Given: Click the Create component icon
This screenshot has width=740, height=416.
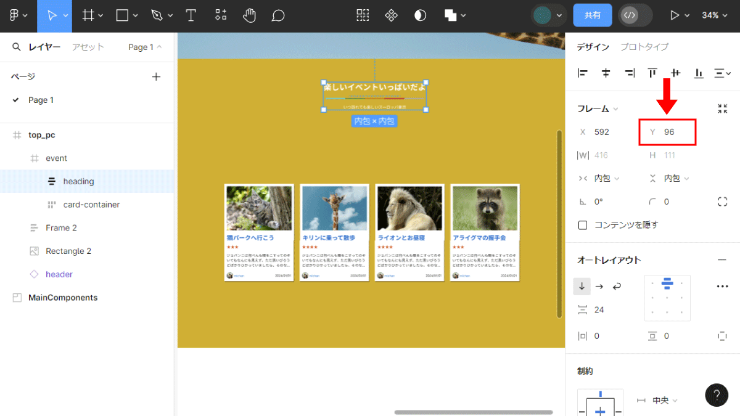Looking at the screenshot, I should [391, 15].
